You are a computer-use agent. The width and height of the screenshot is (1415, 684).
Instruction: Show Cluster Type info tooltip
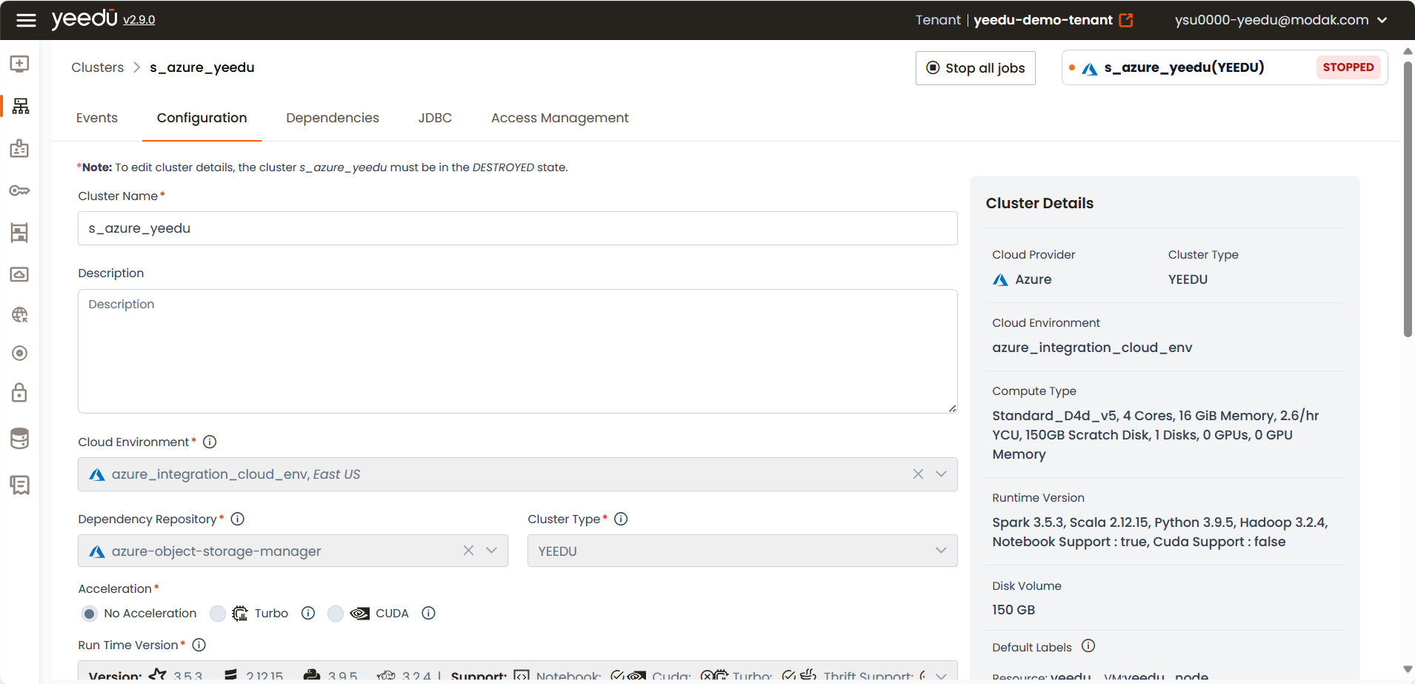click(621, 519)
